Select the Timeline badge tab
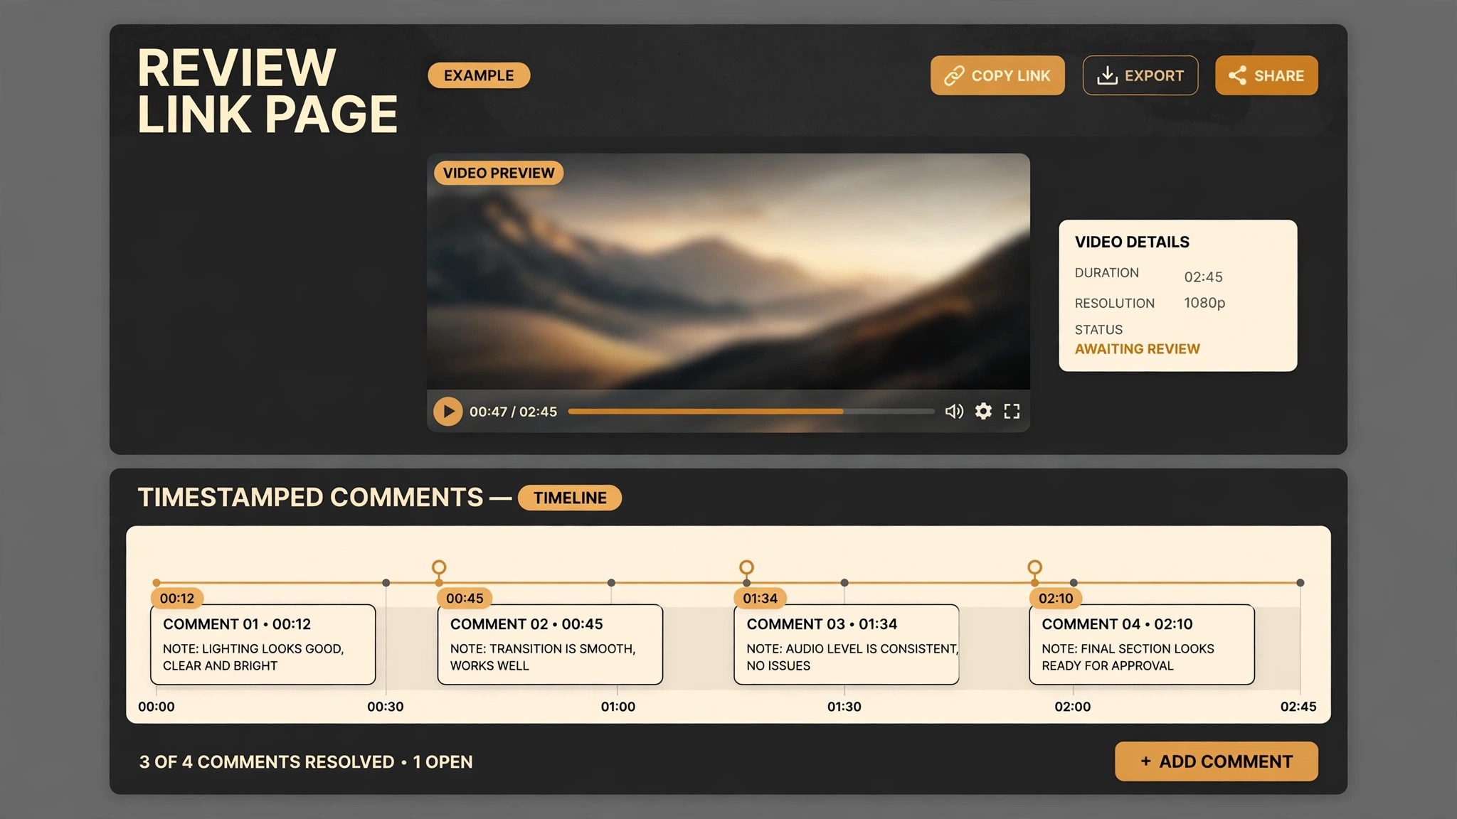The width and height of the screenshot is (1457, 819). 570,498
